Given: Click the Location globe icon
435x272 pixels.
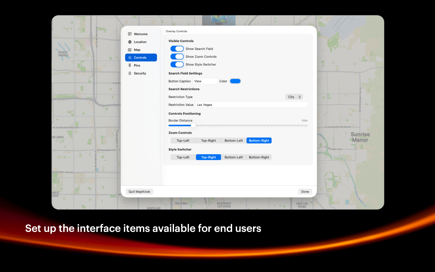Looking at the screenshot, I should coord(130,42).
